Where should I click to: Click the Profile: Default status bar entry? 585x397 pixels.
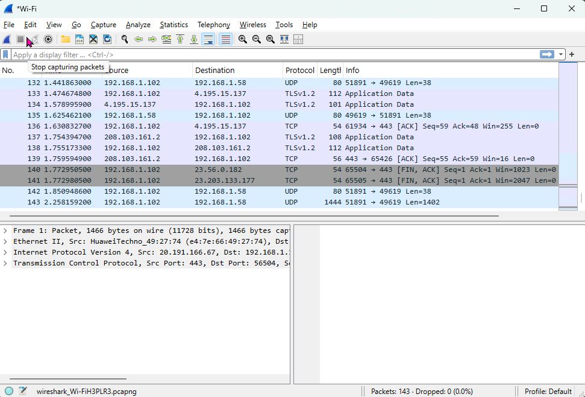coord(548,392)
